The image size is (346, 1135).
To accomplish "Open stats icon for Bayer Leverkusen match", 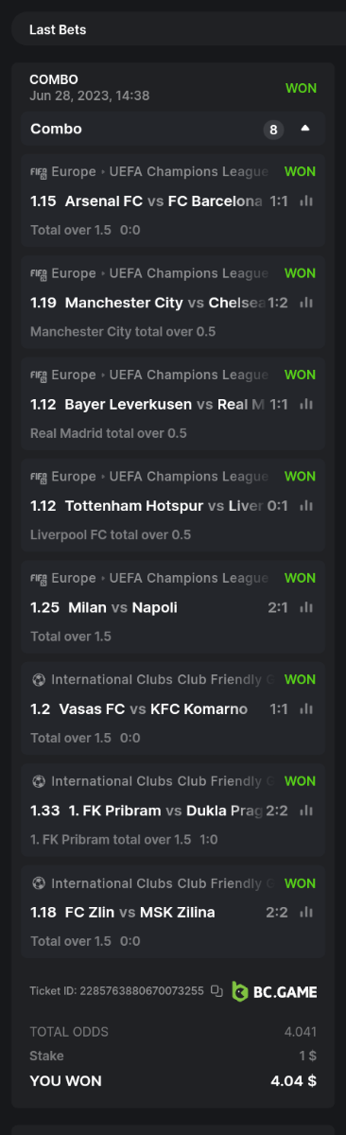I will (x=306, y=404).
